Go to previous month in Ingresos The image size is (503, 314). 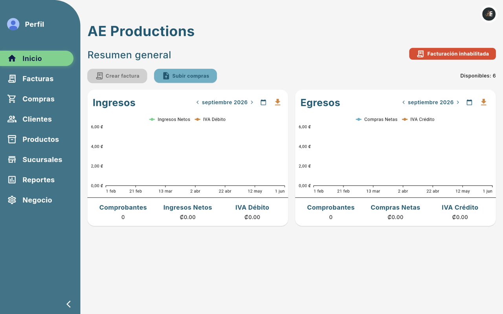point(197,102)
